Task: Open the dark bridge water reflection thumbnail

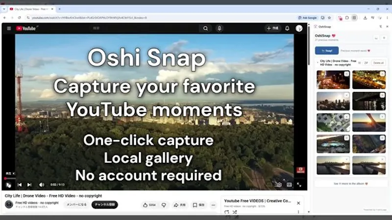Action: coord(369,101)
